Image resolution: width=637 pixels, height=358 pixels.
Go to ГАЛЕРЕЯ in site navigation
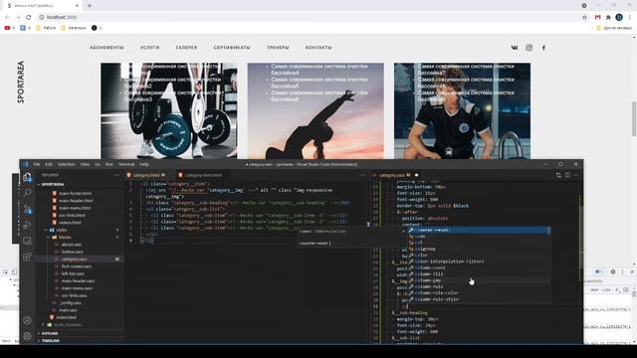tap(186, 48)
